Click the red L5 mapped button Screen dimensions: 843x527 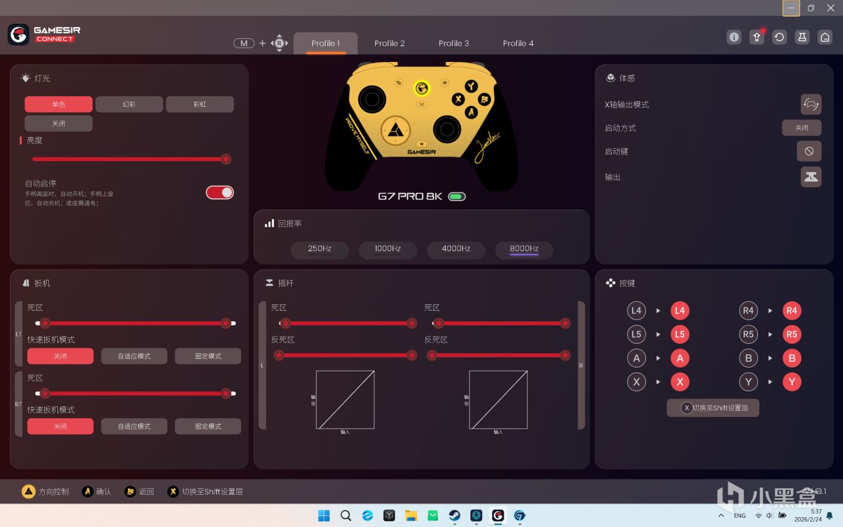680,335
